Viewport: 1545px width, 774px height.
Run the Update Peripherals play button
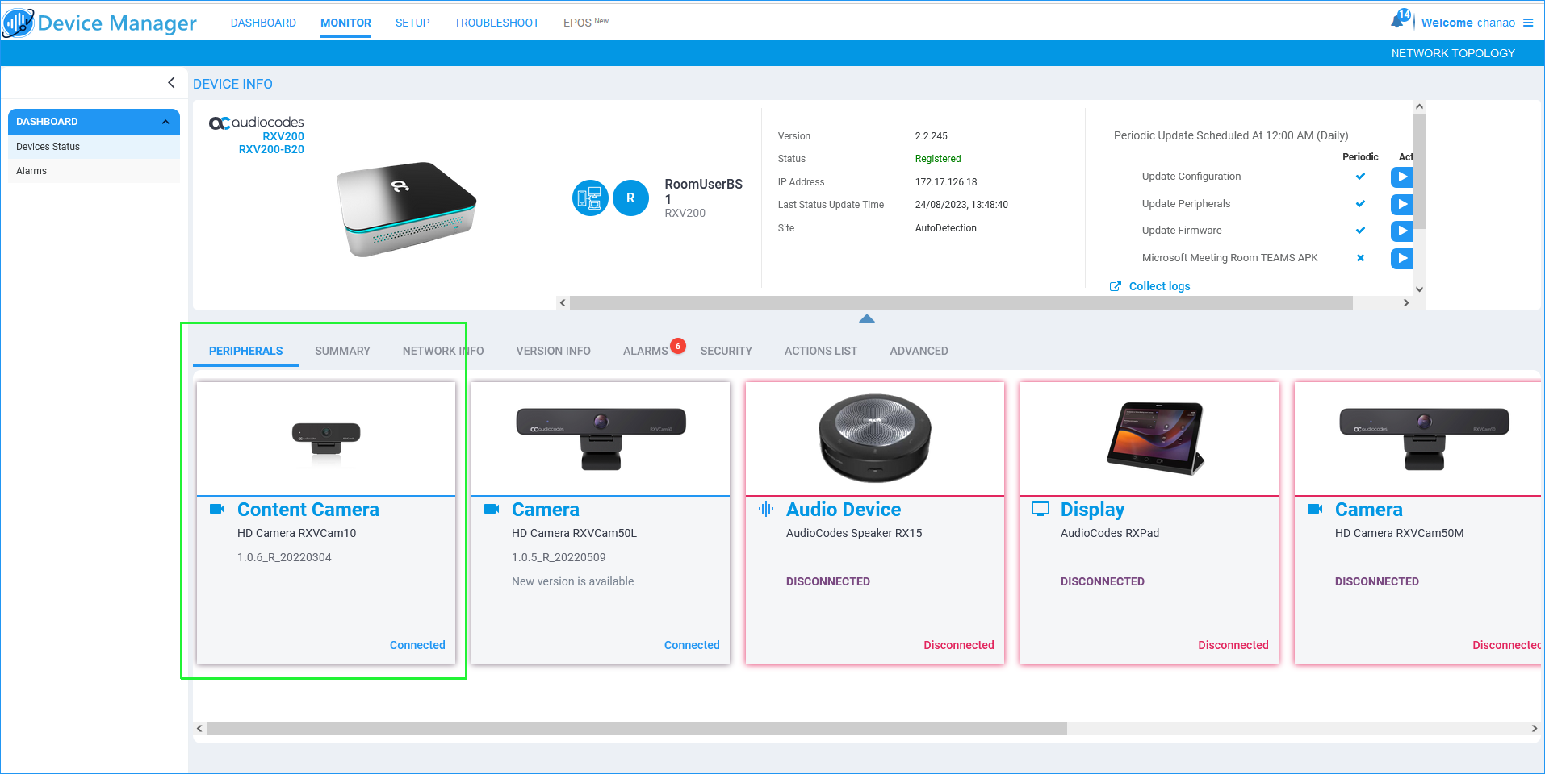tap(1401, 204)
